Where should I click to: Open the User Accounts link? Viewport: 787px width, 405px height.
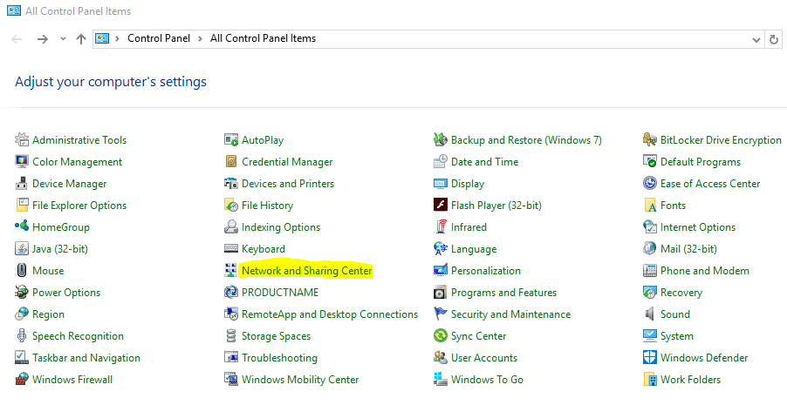tap(483, 358)
